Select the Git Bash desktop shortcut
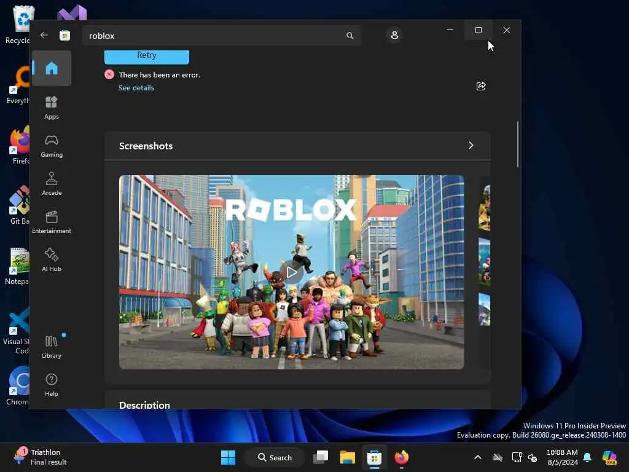The height and width of the screenshot is (472, 629). [19, 205]
